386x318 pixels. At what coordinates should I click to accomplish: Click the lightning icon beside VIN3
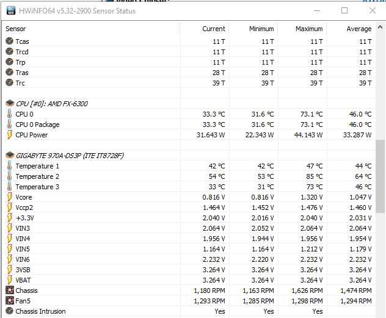9,228
